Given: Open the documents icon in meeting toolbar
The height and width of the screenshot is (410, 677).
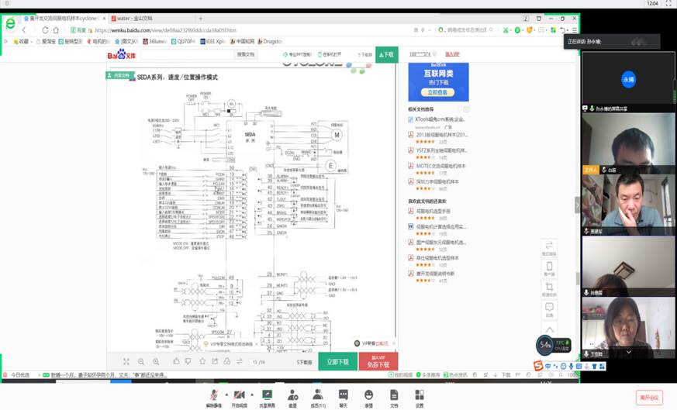Looking at the screenshot, I should [x=394, y=395].
